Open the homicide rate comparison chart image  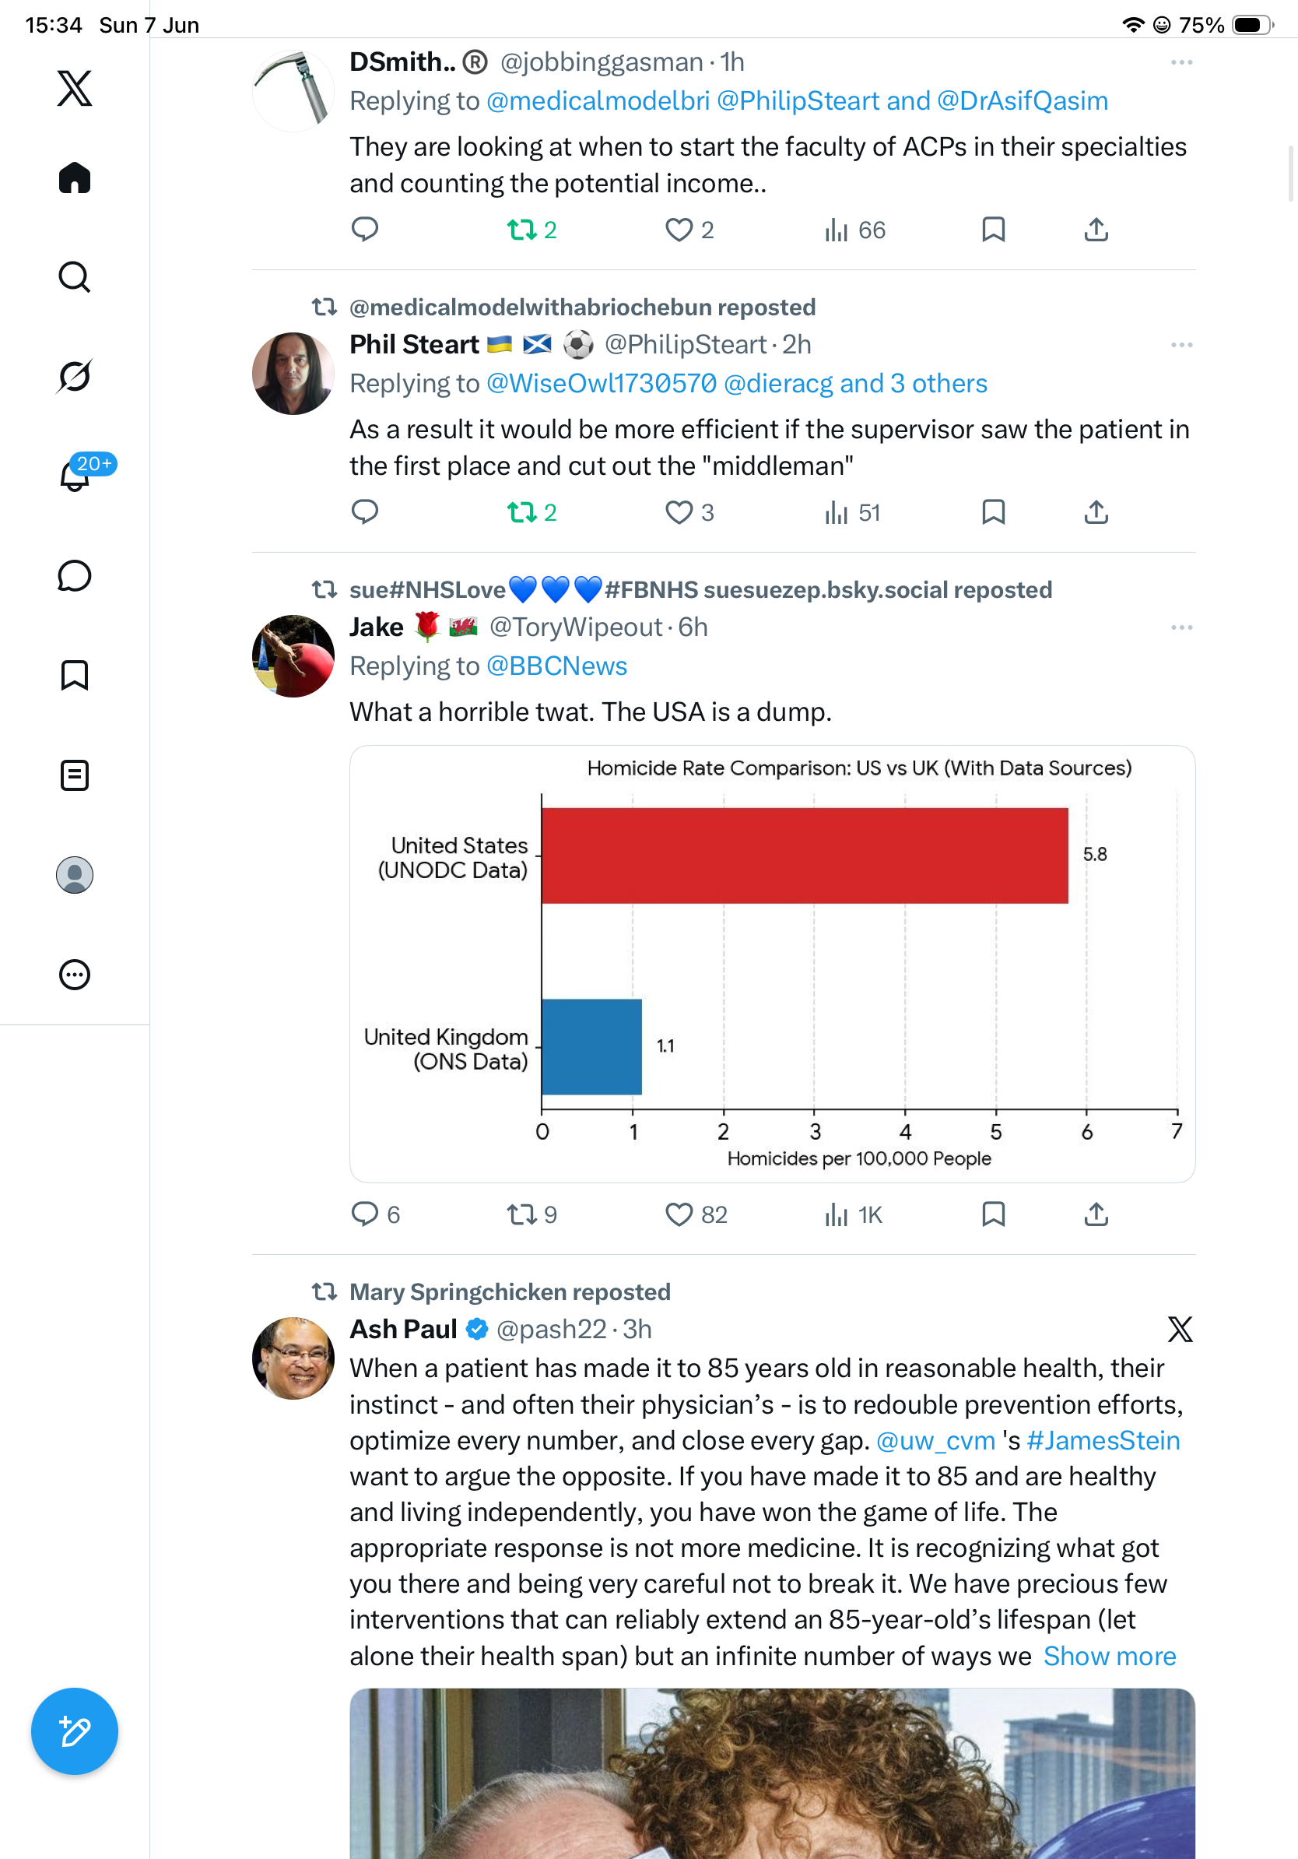[772, 964]
